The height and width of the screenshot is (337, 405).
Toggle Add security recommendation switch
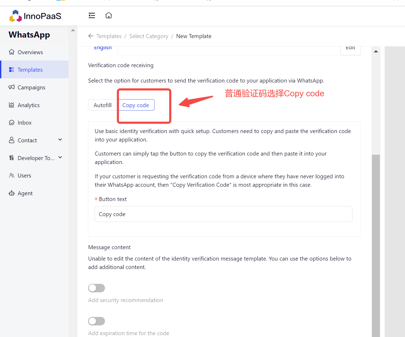(x=96, y=288)
